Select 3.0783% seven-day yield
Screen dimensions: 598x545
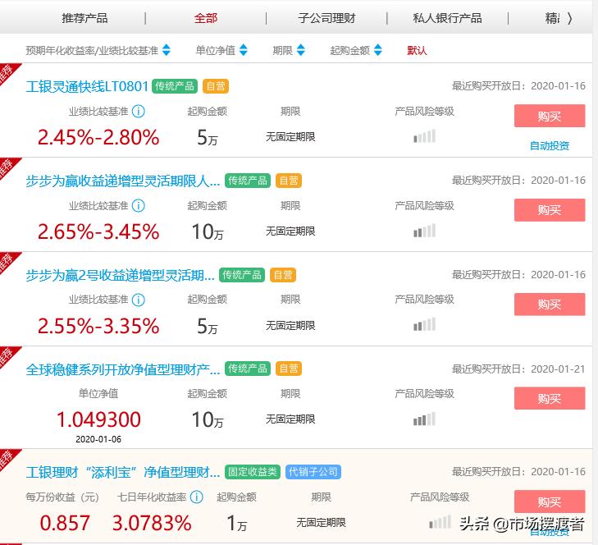(152, 523)
